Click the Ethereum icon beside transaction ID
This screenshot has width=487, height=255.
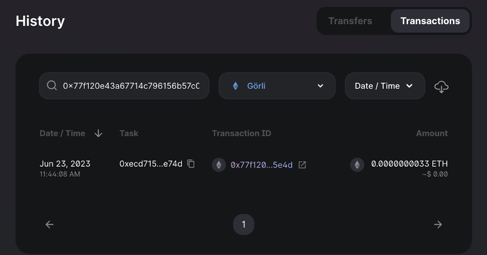click(219, 165)
